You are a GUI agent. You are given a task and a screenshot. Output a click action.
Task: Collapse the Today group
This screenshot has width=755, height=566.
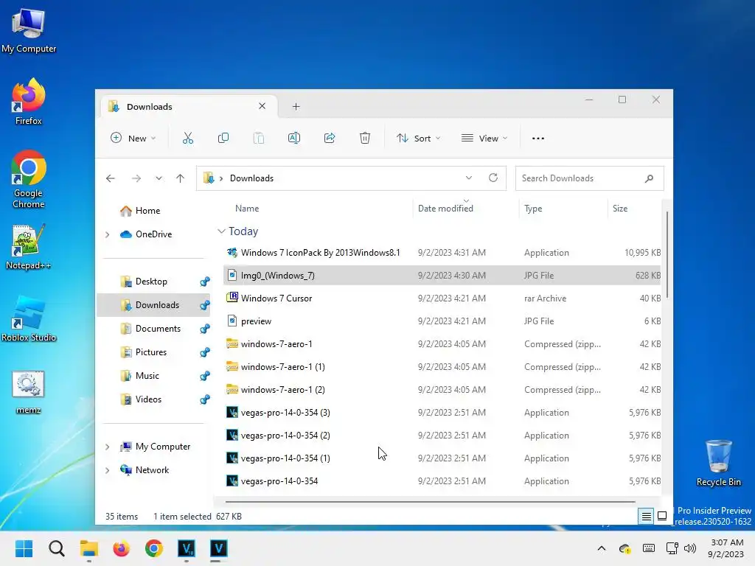221,231
